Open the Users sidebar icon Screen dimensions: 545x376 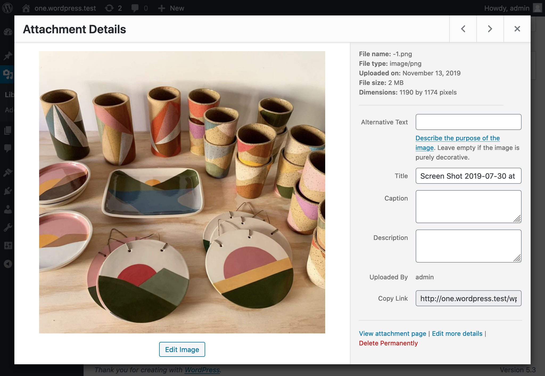(8, 210)
